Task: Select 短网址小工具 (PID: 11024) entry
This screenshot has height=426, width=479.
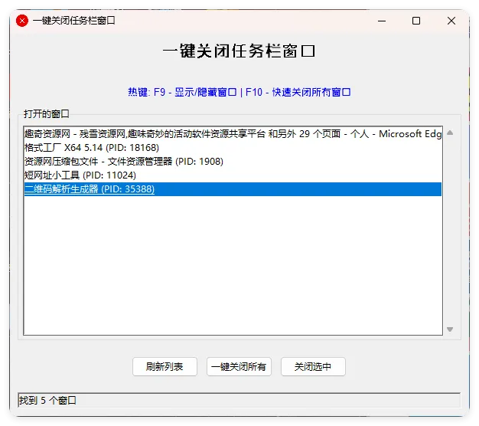Action: [x=80, y=175]
